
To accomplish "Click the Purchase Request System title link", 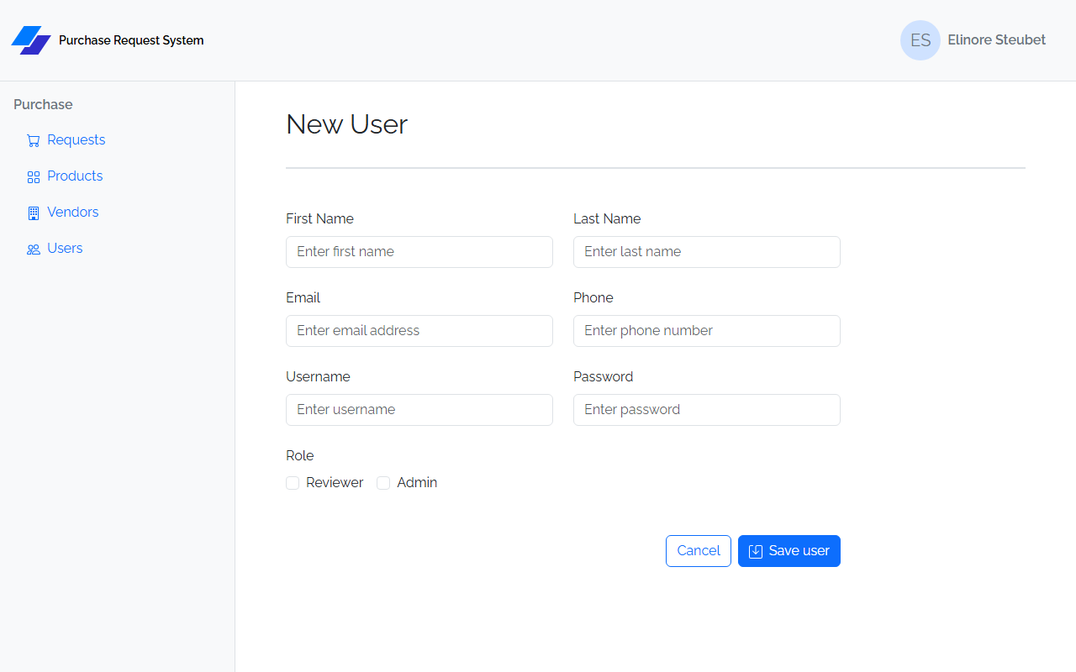I will tap(131, 40).
